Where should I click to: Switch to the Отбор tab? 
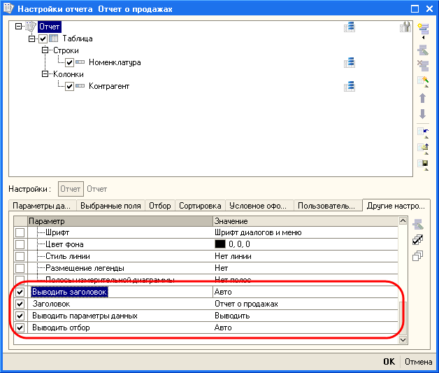160,206
